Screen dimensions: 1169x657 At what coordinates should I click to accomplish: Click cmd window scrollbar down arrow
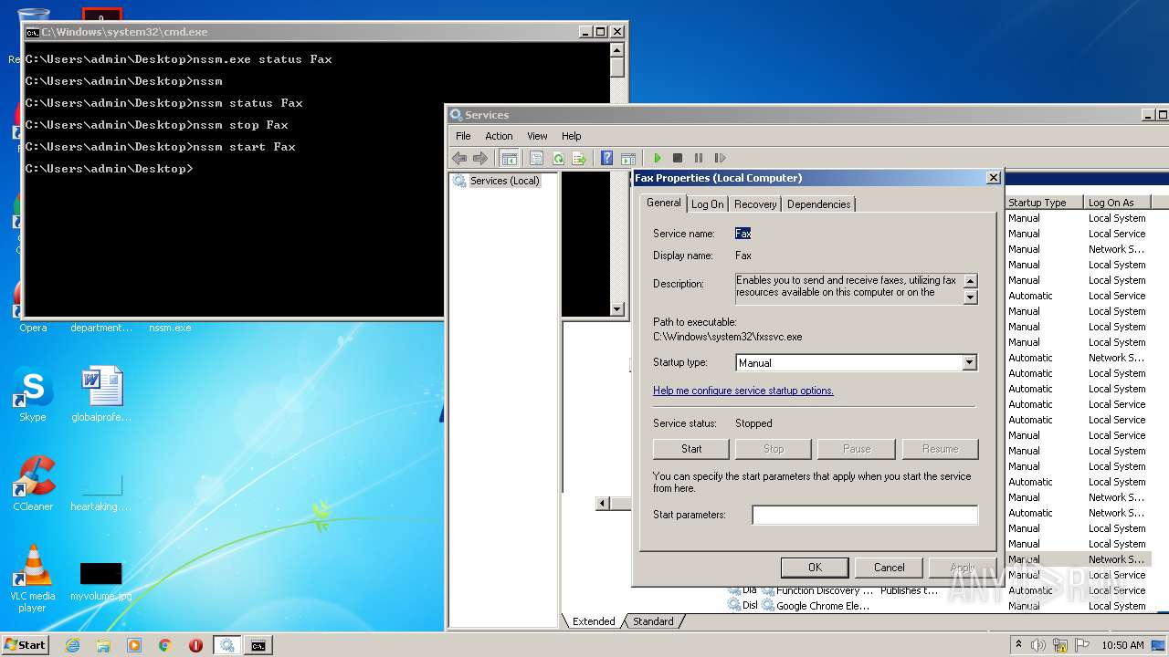[x=616, y=308]
